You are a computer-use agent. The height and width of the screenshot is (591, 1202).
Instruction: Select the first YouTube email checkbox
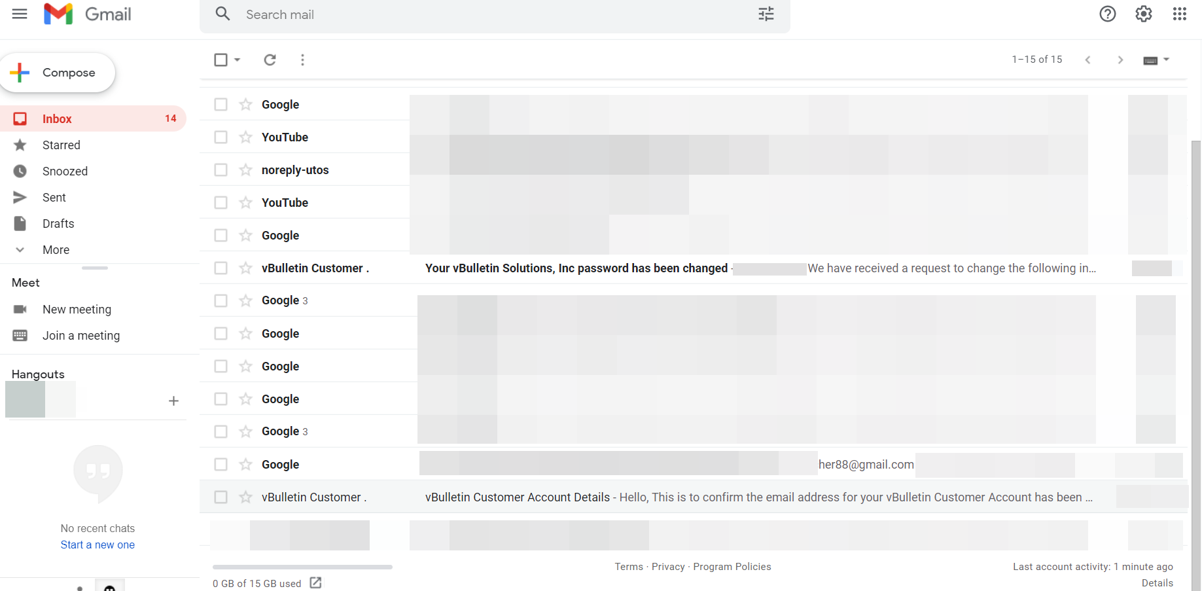[x=221, y=137]
